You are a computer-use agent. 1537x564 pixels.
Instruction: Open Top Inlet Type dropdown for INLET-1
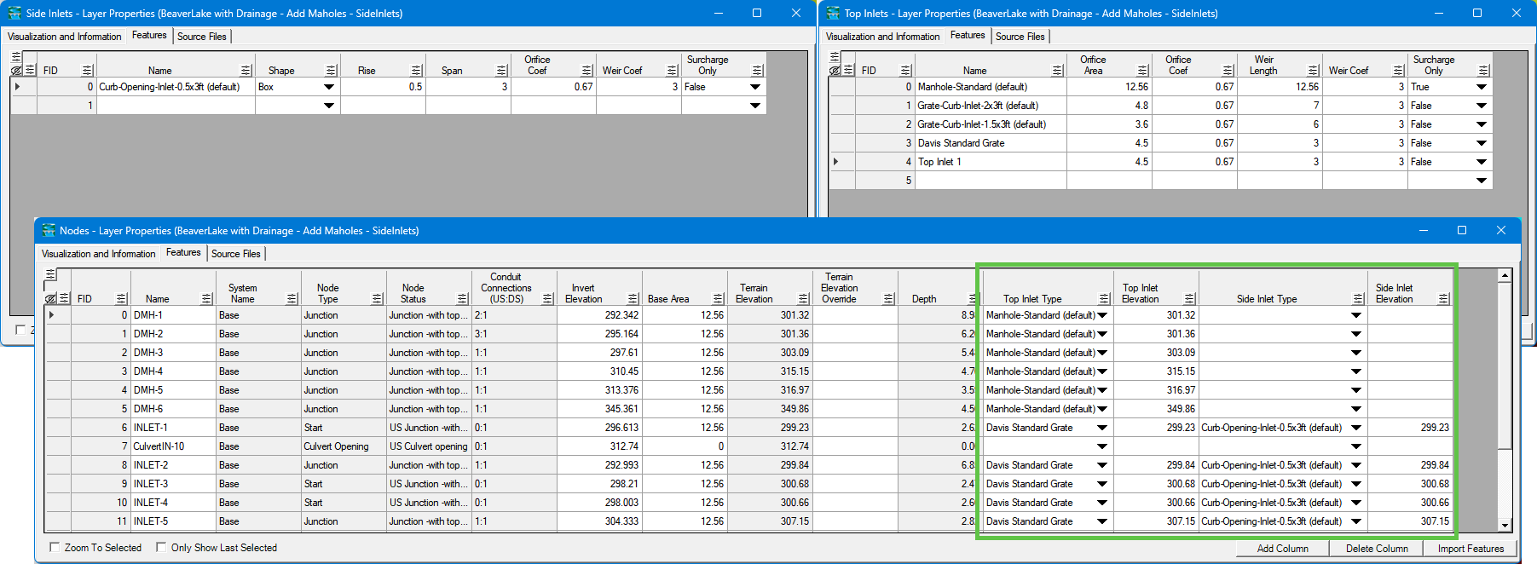click(1102, 428)
